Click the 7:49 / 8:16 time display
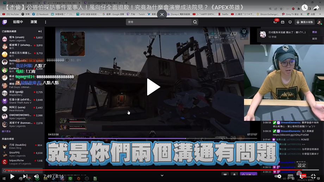 click(x=54, y=176)
